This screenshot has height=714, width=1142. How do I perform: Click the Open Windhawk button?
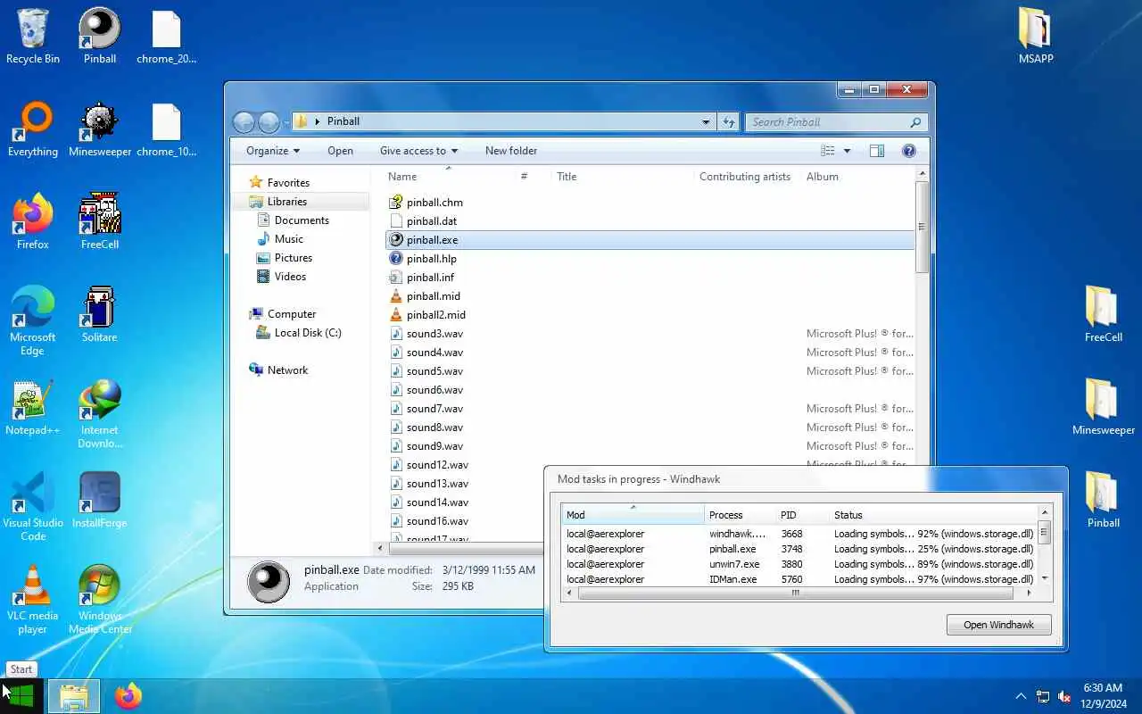click(998, 625)
